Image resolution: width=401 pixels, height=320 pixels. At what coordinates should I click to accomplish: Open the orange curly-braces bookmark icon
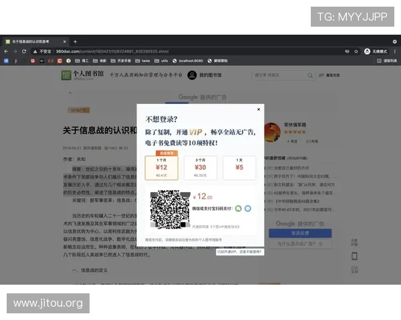[51, 61]
